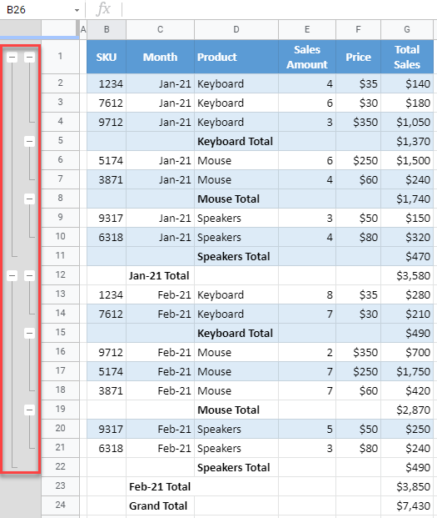The height and width of the screenshot is (518, 437).
Task: Click the $1,740 Mouse total value
Action: pyautogui.click(x=407, y=199)
